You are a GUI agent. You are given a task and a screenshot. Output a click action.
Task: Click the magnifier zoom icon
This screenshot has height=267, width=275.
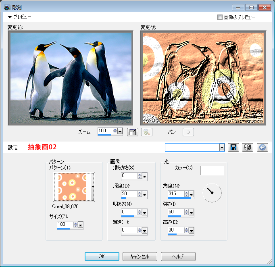point(146,132)
